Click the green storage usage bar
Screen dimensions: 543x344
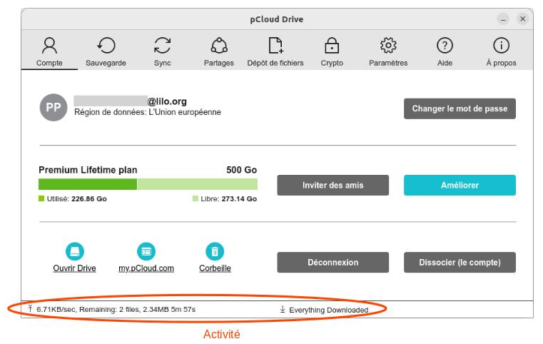[148, 184]
